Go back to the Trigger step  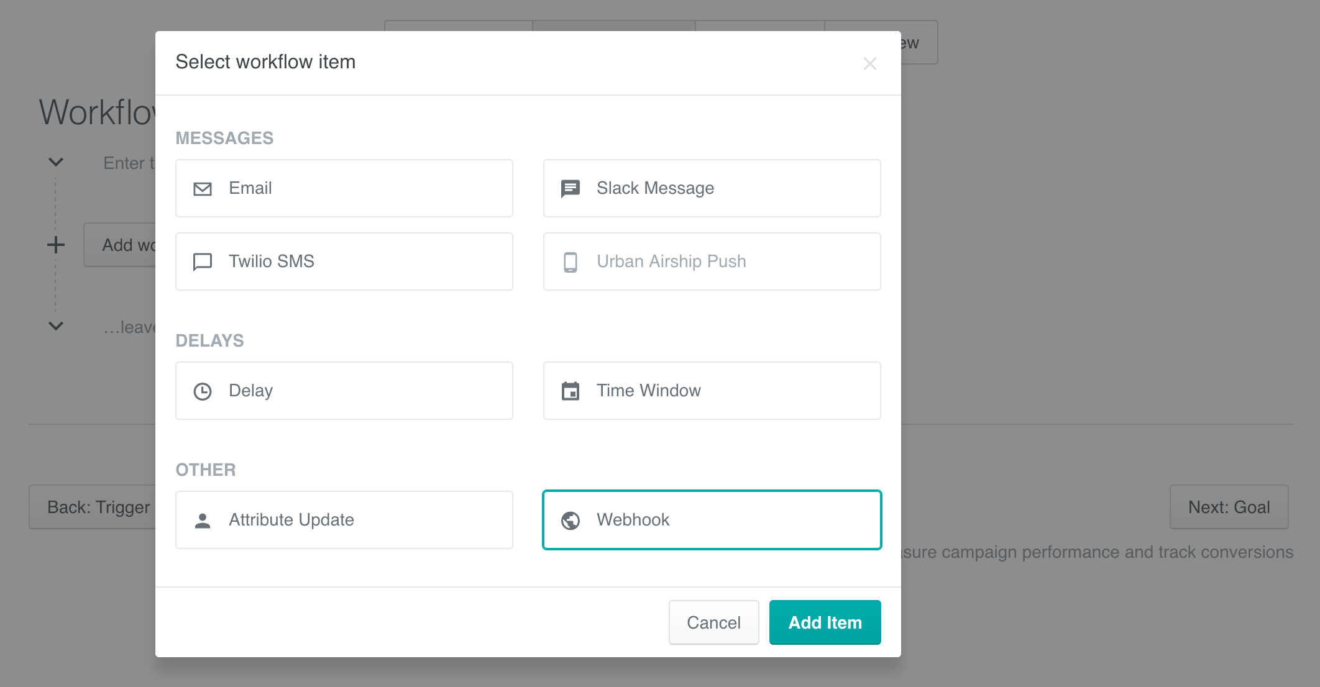coord(98,507)
